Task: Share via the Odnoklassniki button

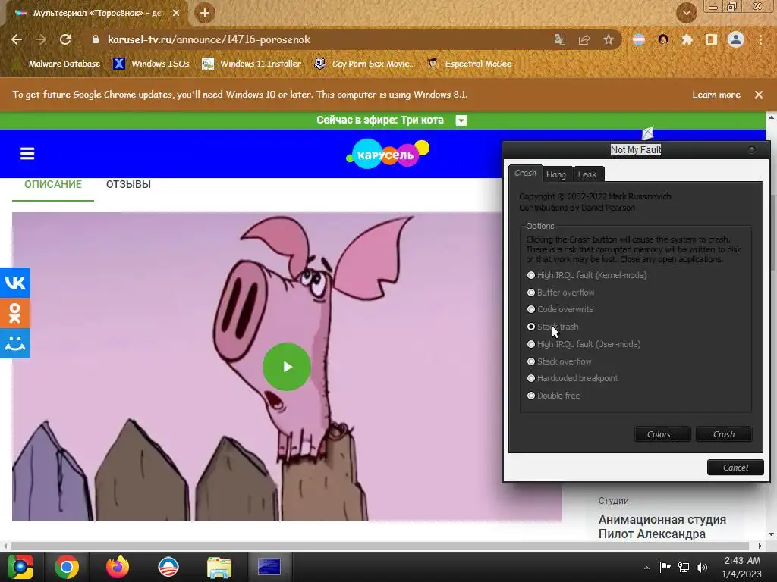Action: (15, 313)
